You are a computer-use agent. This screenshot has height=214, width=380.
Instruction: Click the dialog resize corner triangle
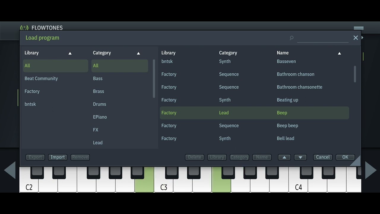coord(356,162)
